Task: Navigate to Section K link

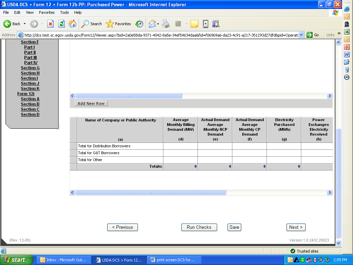Action: (30, 89)
